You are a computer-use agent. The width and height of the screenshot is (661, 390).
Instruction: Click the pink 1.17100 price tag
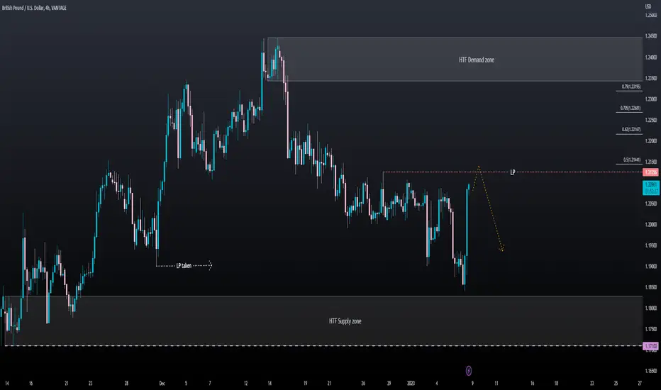click(650, 346)
